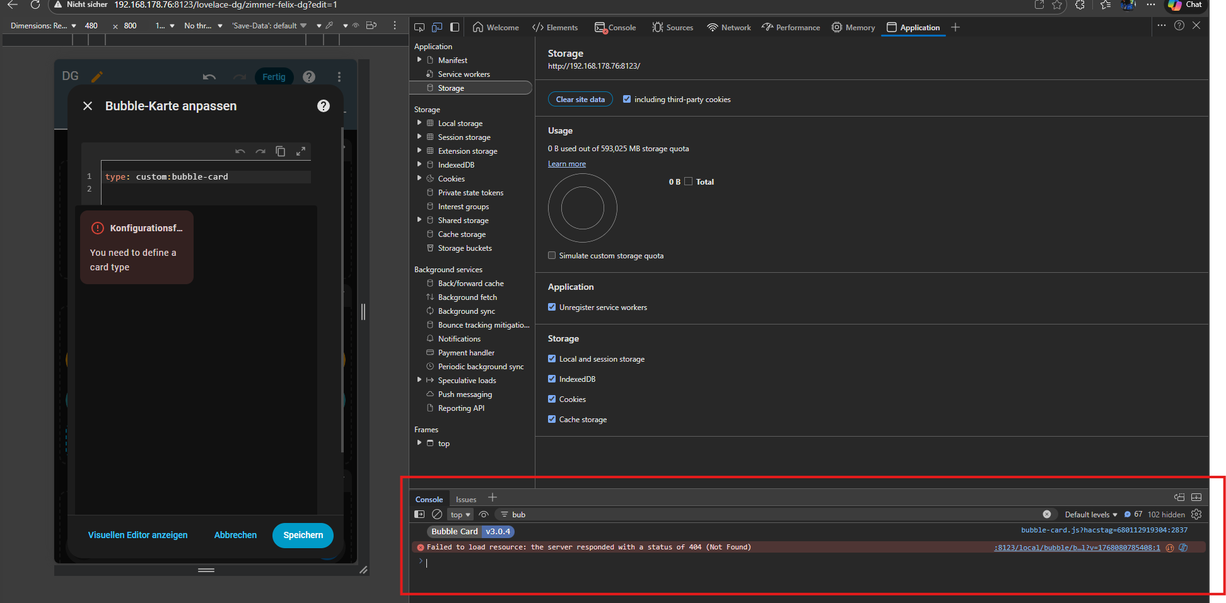This screenshot has width=1226, height=603.
Task: Open the Issues drawer tab
Action: pyautogui.click(x=466, y=500)
